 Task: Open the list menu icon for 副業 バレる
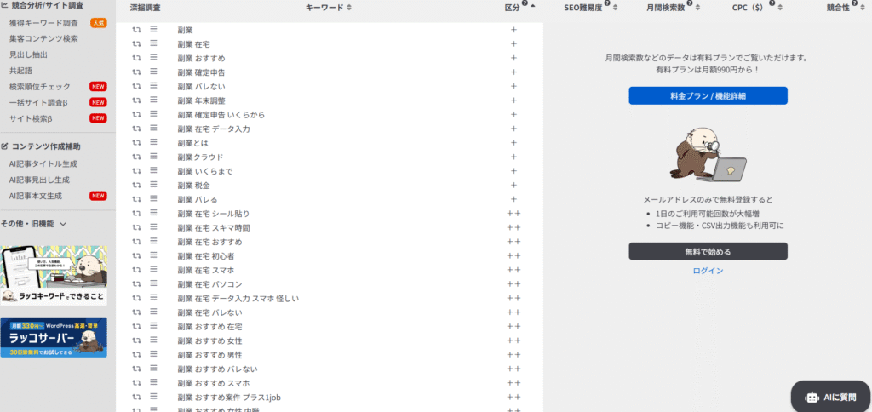(153, 199)
